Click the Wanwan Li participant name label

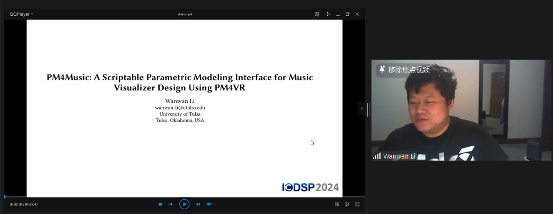[399, 156]
